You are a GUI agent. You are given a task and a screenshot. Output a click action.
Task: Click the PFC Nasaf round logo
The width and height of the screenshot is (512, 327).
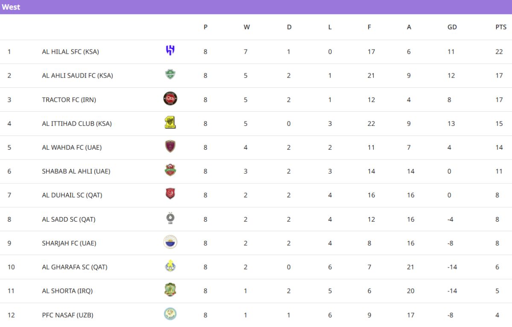pyautogui.click(x=170, y=314)
